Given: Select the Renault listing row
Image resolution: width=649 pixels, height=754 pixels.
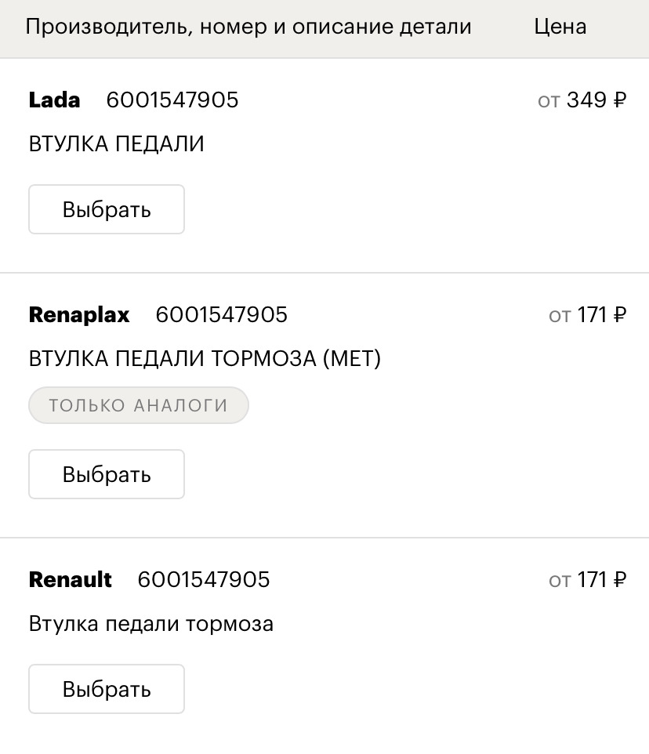Looking at the screenshot, I should click(324, 635).
